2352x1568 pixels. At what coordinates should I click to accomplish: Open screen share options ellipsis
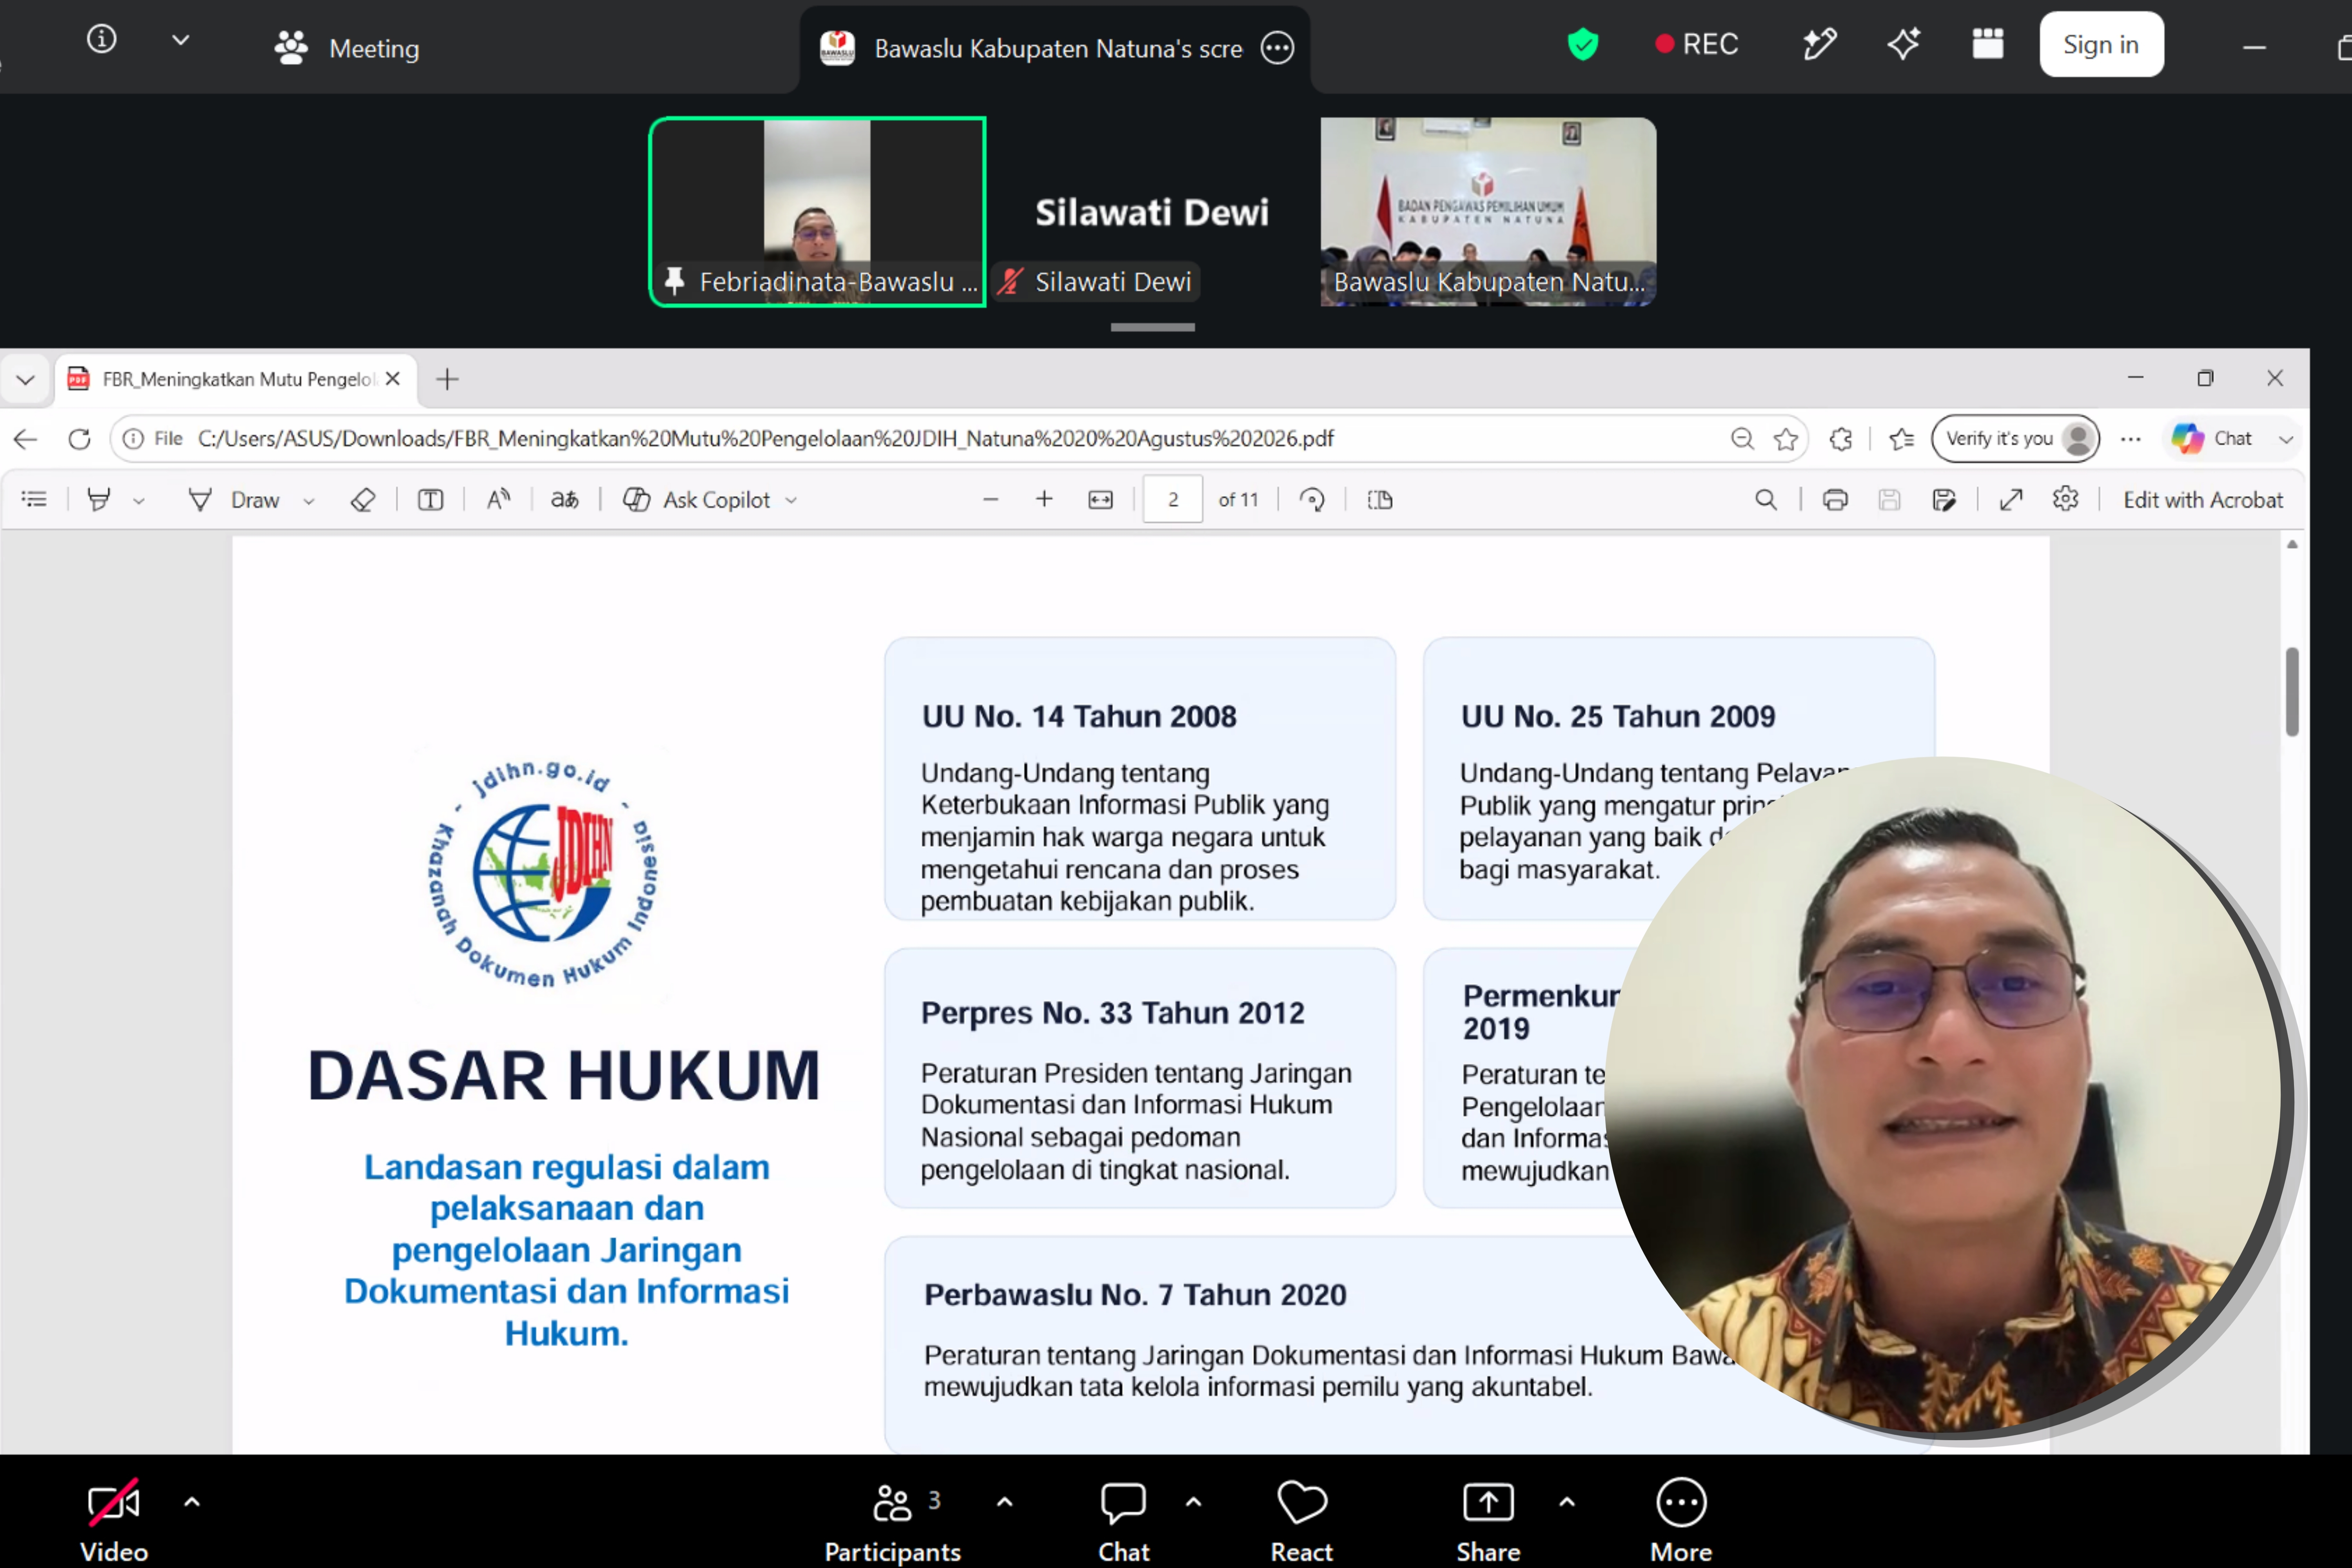point(1277,48)
